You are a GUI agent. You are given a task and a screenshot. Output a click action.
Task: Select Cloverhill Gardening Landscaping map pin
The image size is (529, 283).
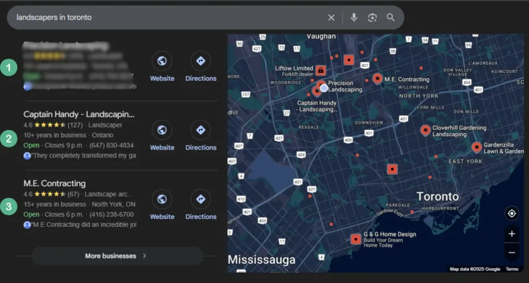coord(425,130)
